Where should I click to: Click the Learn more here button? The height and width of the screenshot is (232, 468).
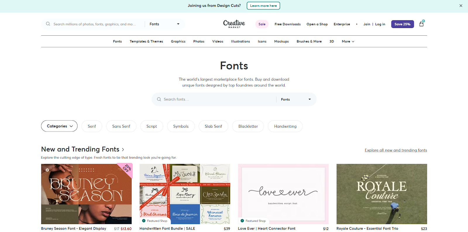pyautogui.click(x=263, y=6)
